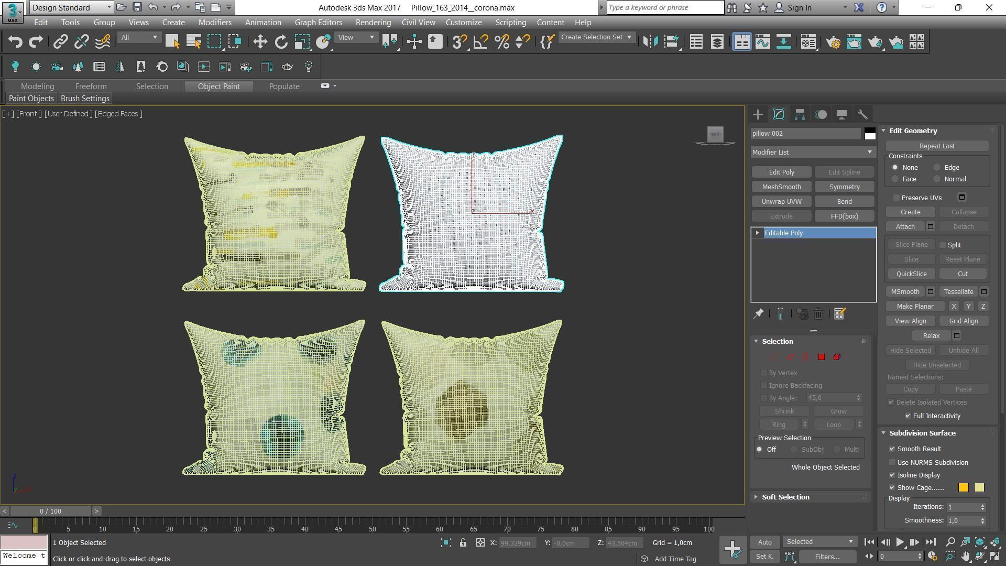
Task: Open the object color swatch
Action: tap(870, 134)
